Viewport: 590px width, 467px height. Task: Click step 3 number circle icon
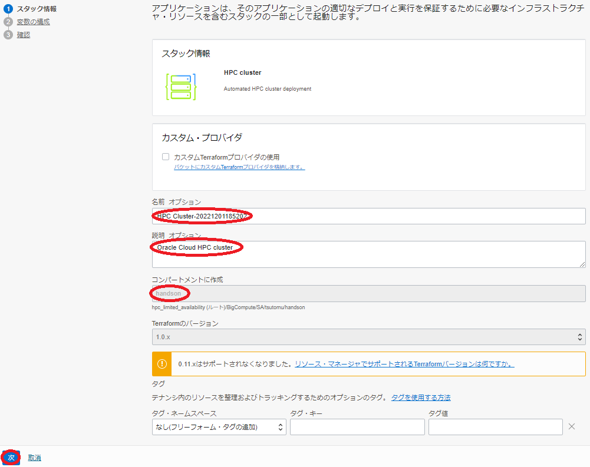coord(8,35)
